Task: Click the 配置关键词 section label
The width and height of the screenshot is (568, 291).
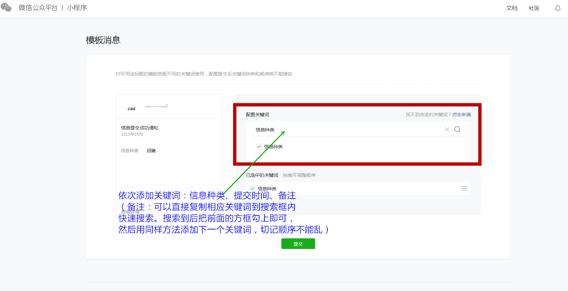Action: [257, 115]
